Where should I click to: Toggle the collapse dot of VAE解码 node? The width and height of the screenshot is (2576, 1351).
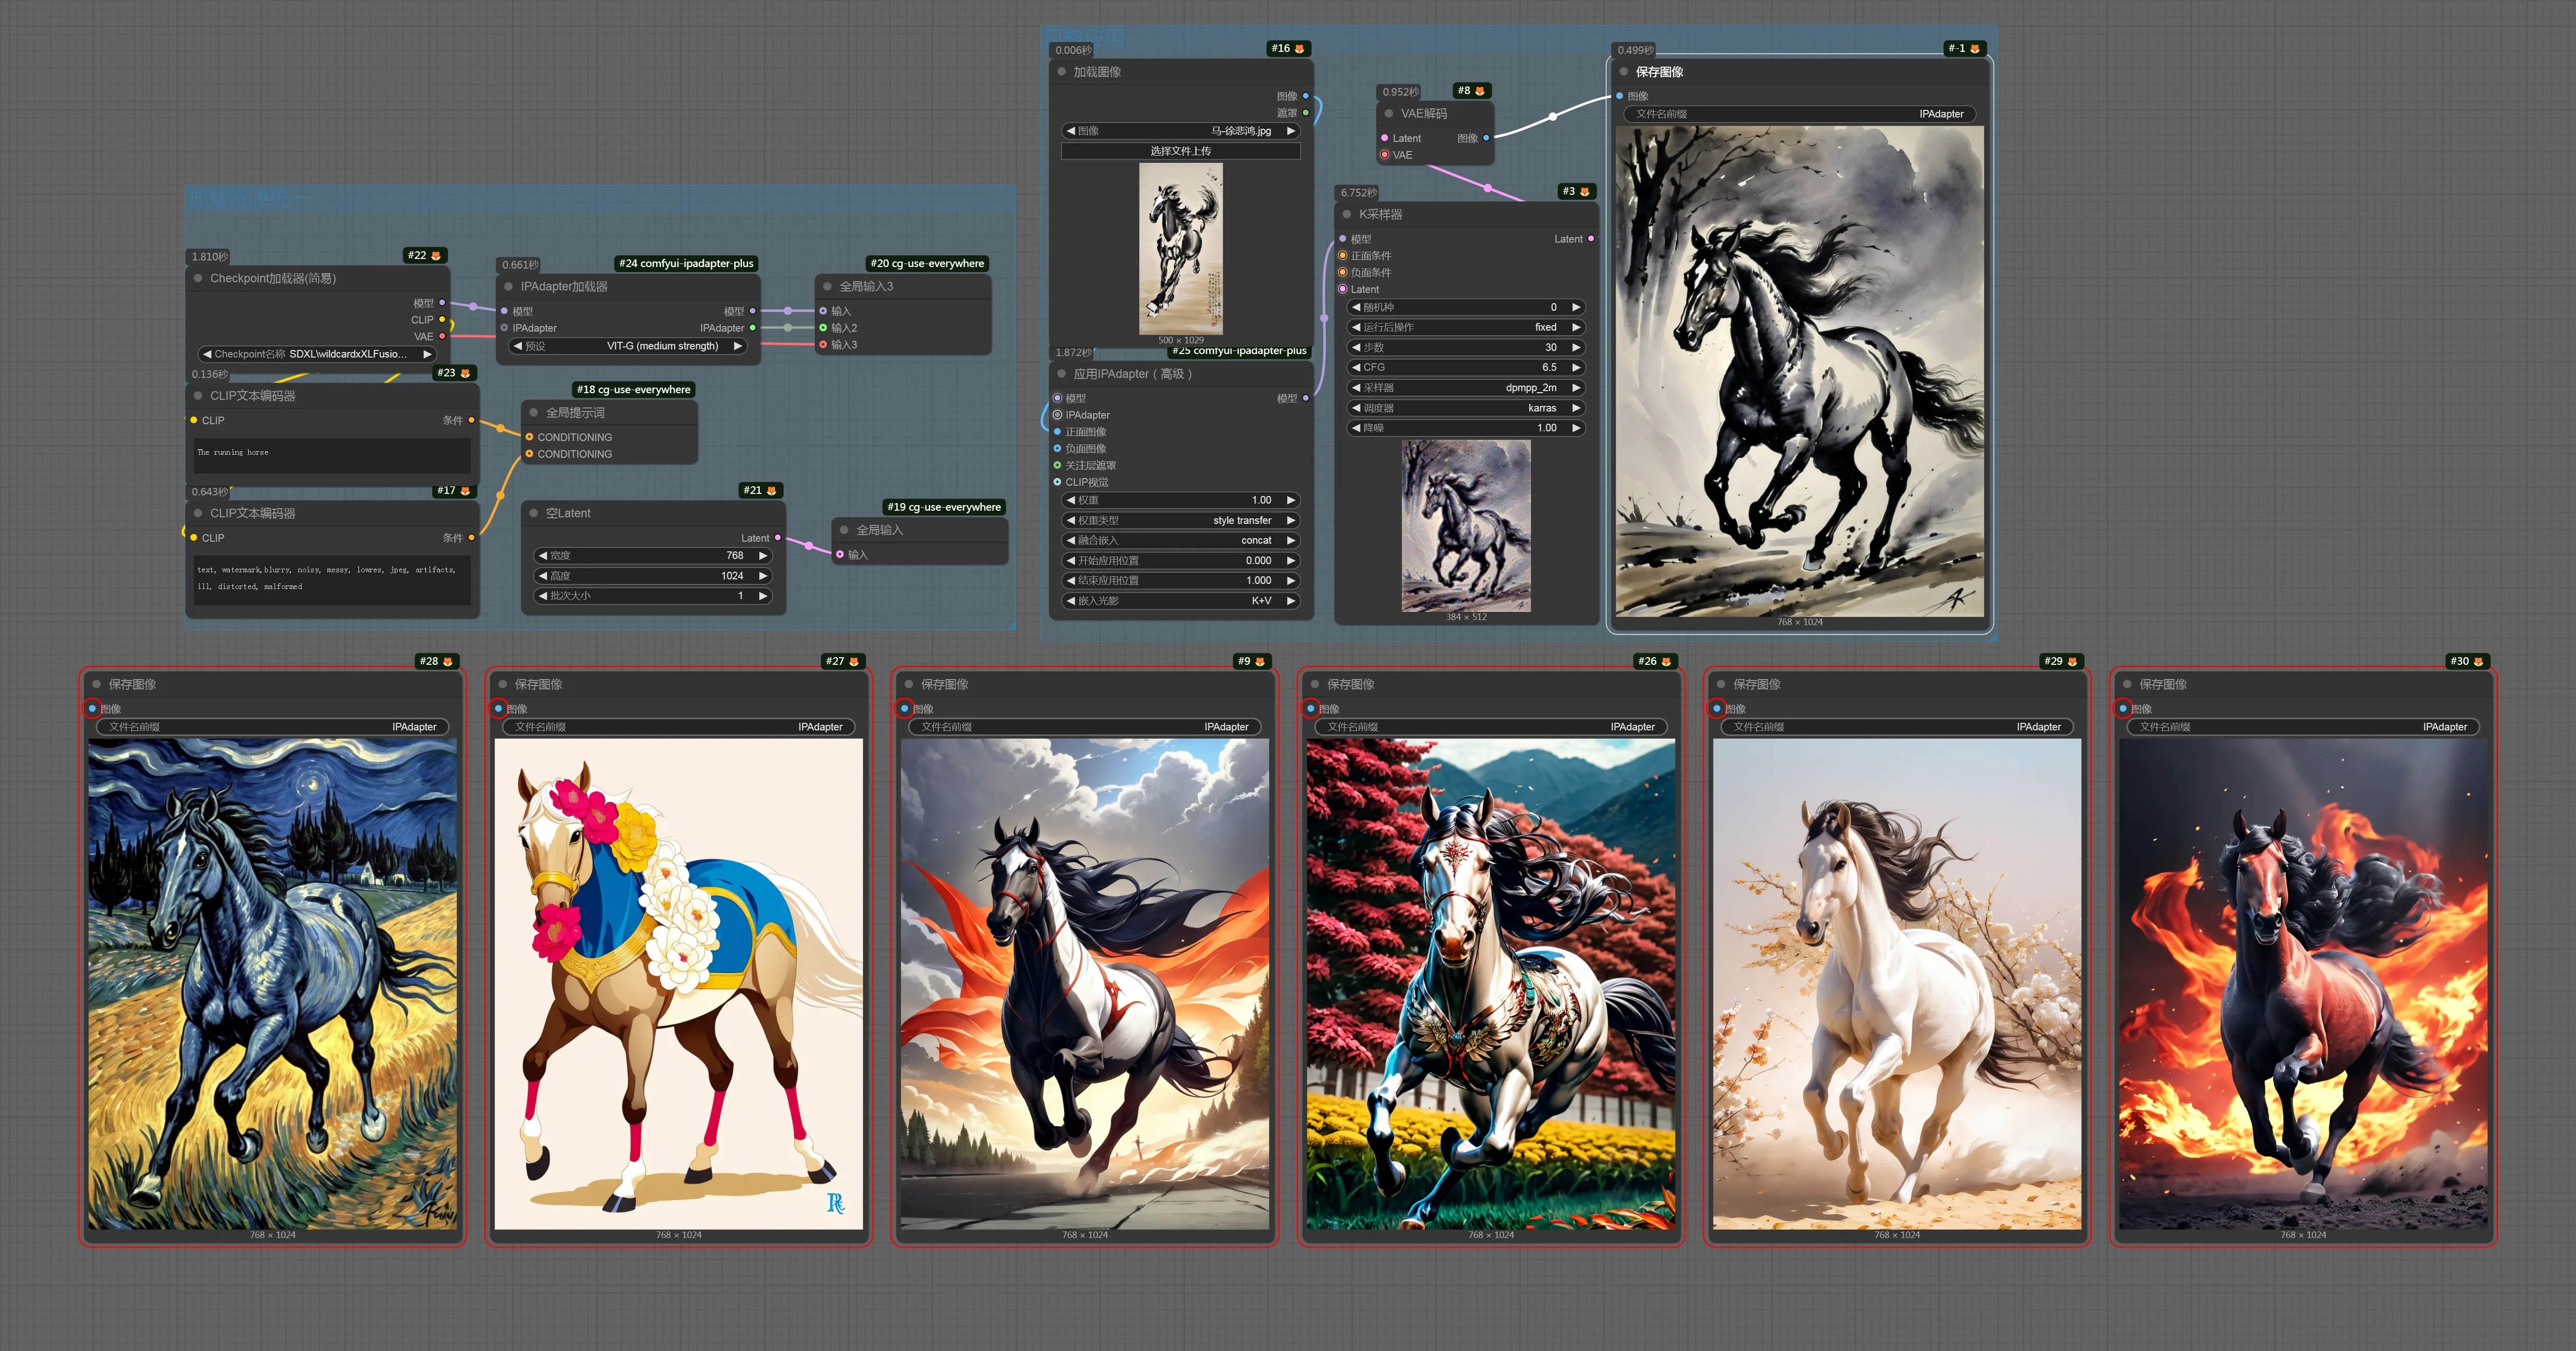(x=1389, y=114)
